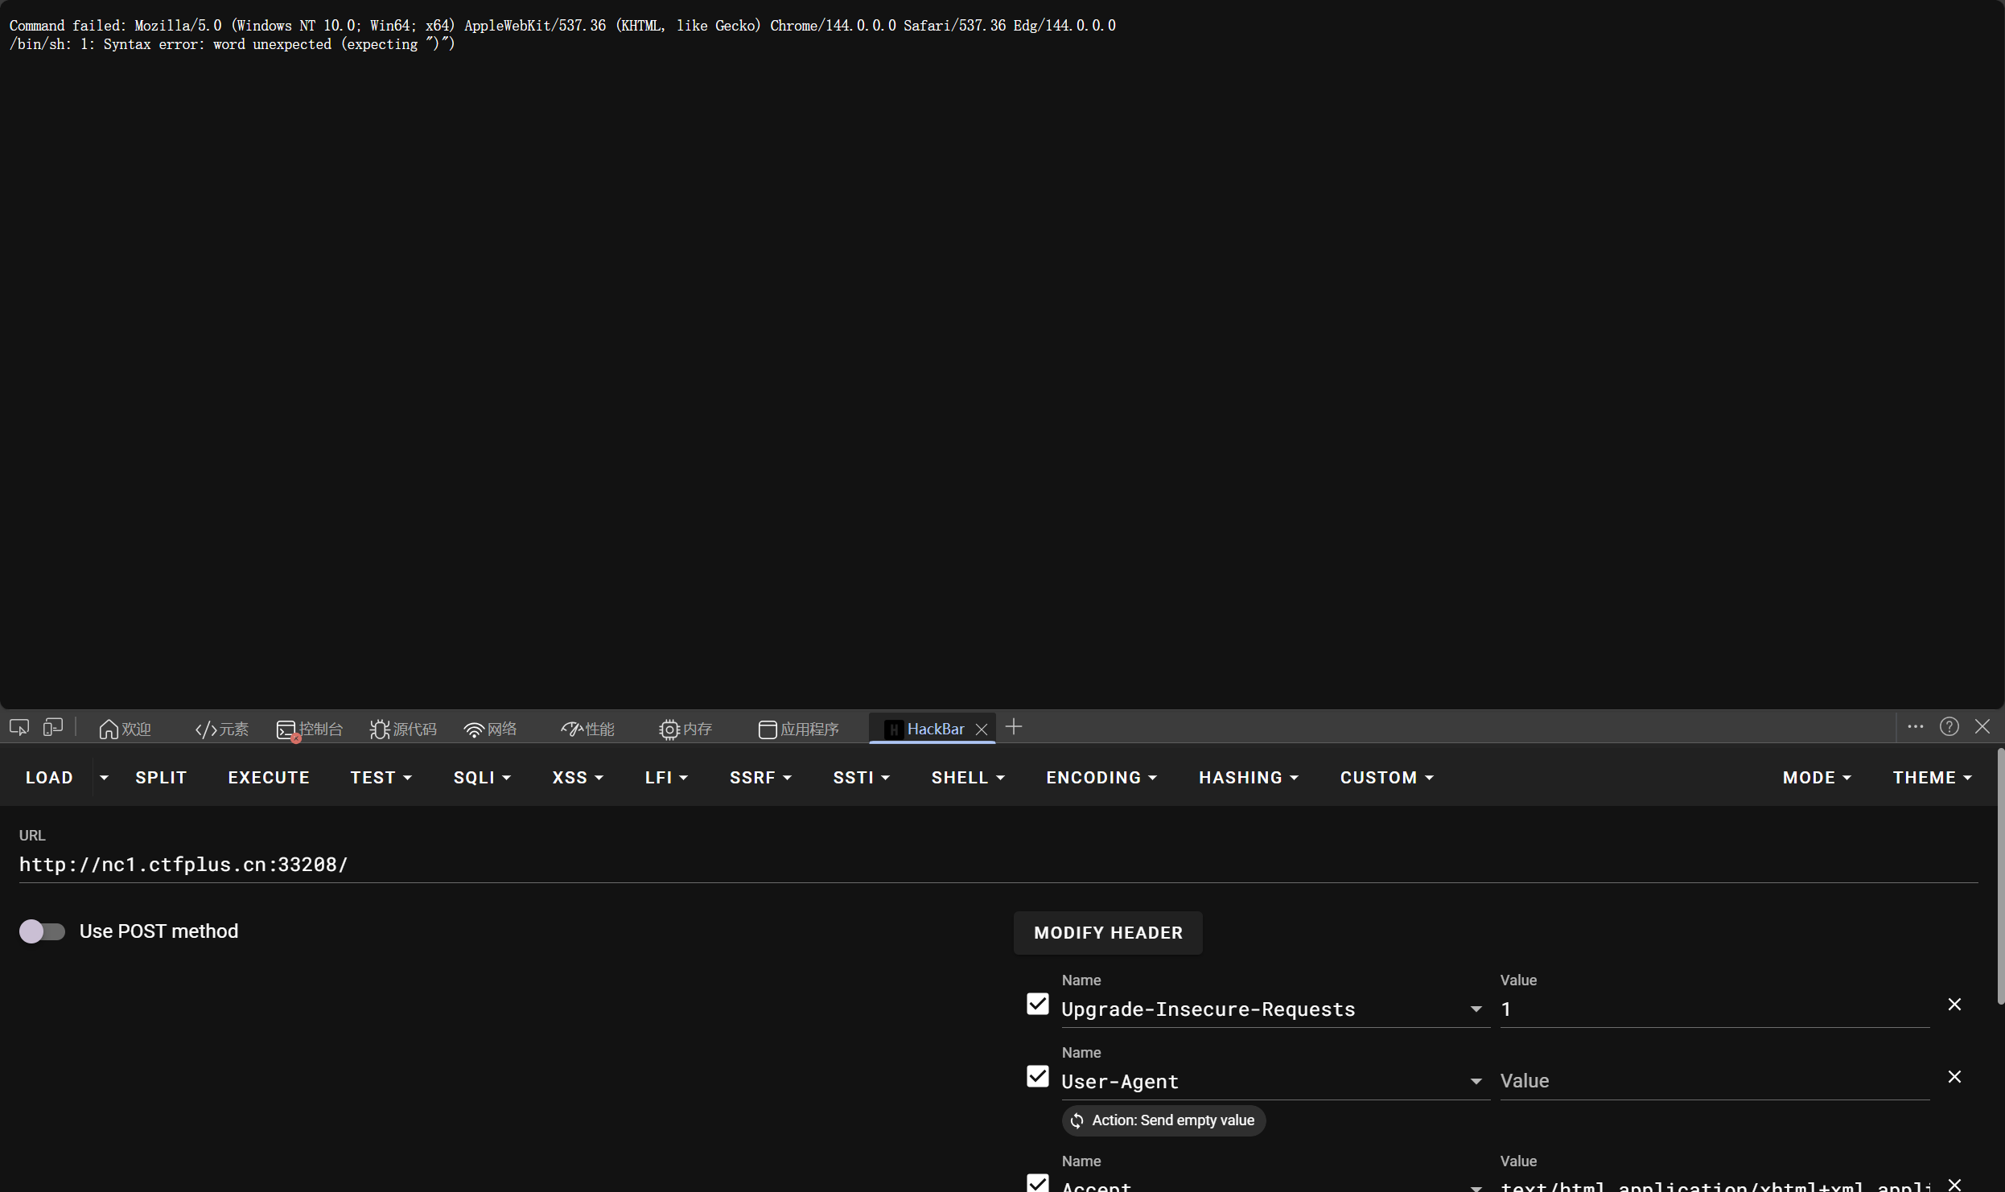The image size is (2005, 1192).
Task: Open the 网络 network tab
Action: [490, 730]
